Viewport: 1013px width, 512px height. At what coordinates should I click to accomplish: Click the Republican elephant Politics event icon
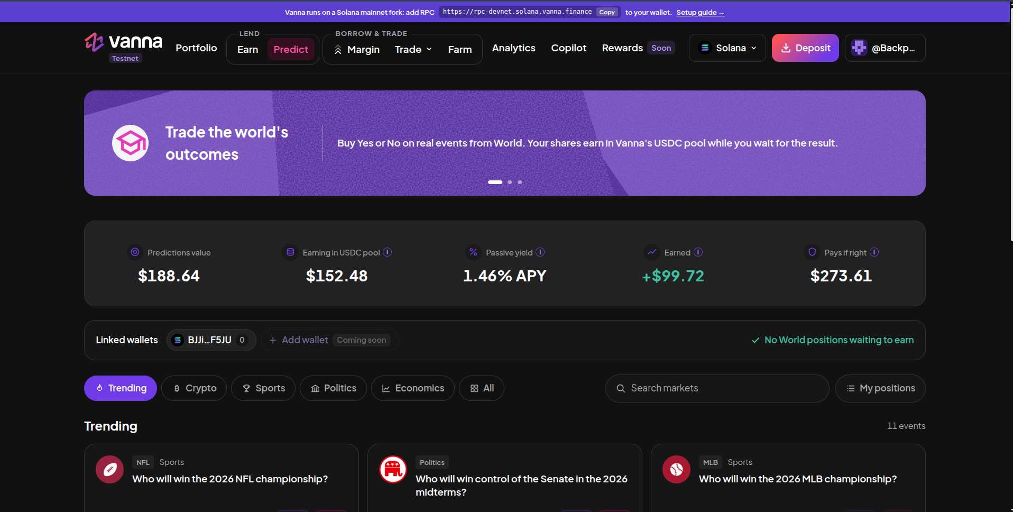click(x=393, y=469)
